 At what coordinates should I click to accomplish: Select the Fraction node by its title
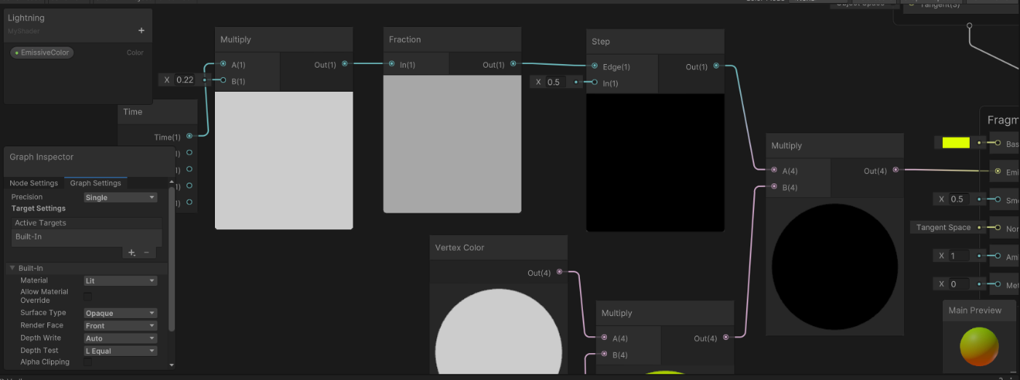pyautogui.click(x=404, y=39)
